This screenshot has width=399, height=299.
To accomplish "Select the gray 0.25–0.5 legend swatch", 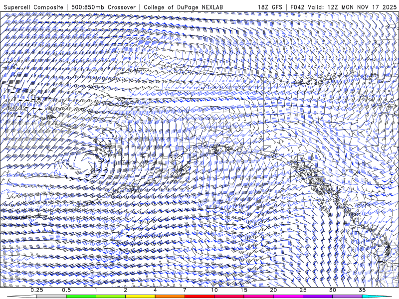I will [52, 297].
